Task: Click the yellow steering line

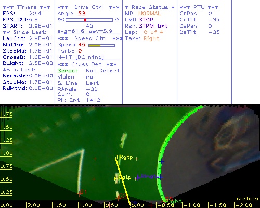Action: click(x=123, y=182)
